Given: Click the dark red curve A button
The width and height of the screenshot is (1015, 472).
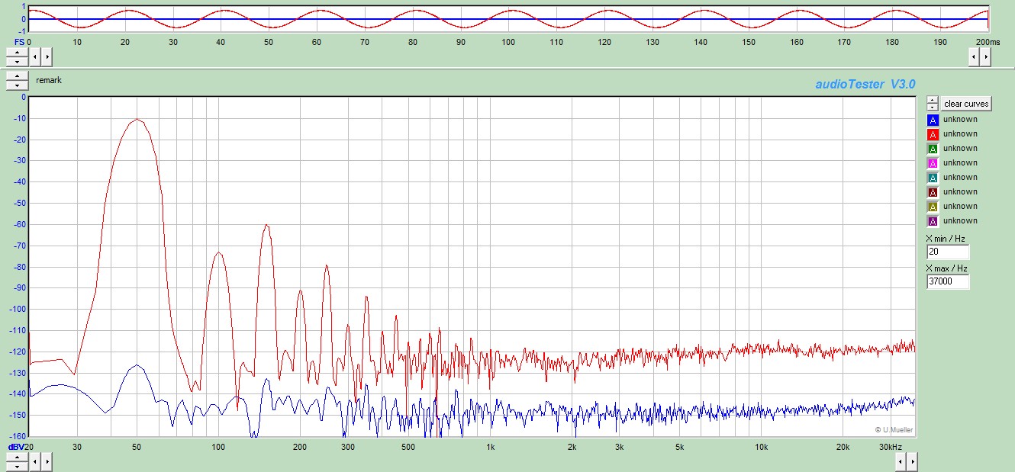Looking at the screenshot, I should (933, 192).
